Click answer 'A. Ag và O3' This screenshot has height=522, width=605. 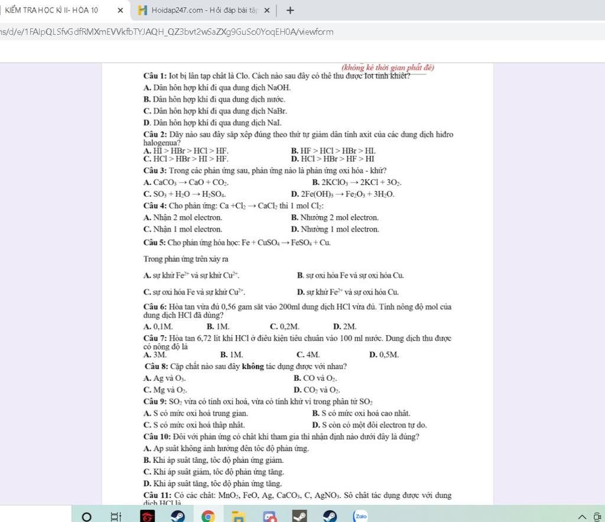(164, 378)
